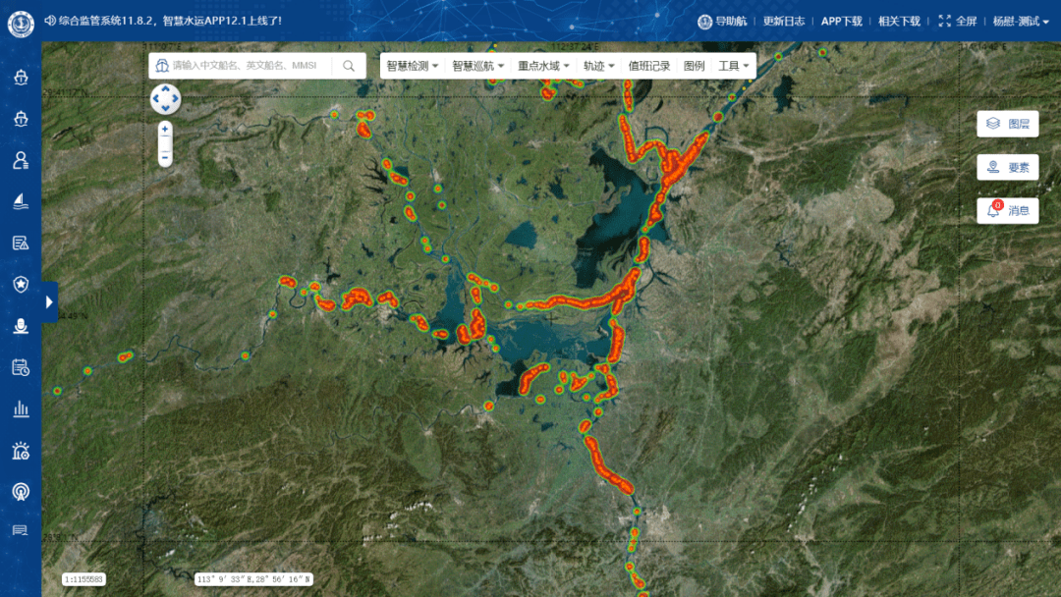The width and height of the screenshot is (1061, 597).
Task: Open the 图层 layers panel button
Action: [1008, 124]
